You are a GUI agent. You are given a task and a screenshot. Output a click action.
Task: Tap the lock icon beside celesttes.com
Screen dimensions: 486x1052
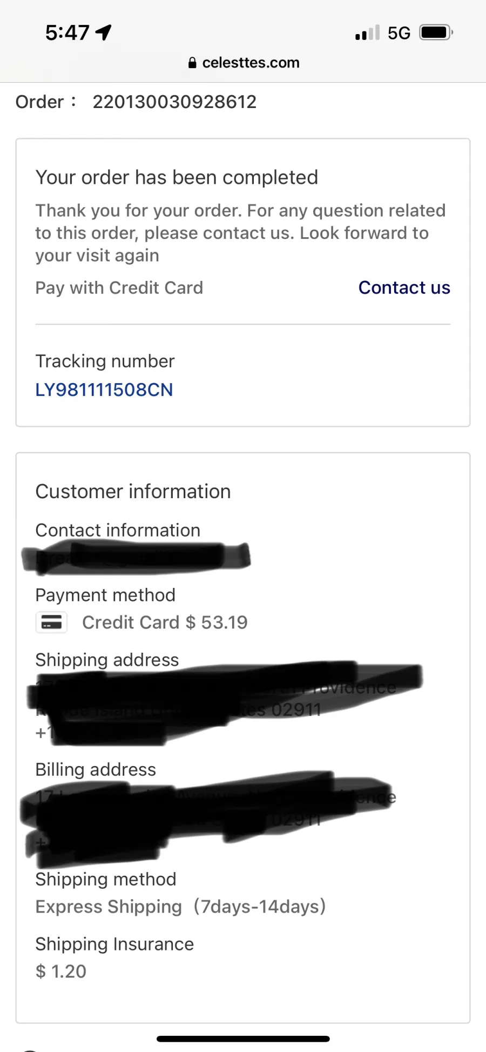pyautogui.click(x=192, y=63)
